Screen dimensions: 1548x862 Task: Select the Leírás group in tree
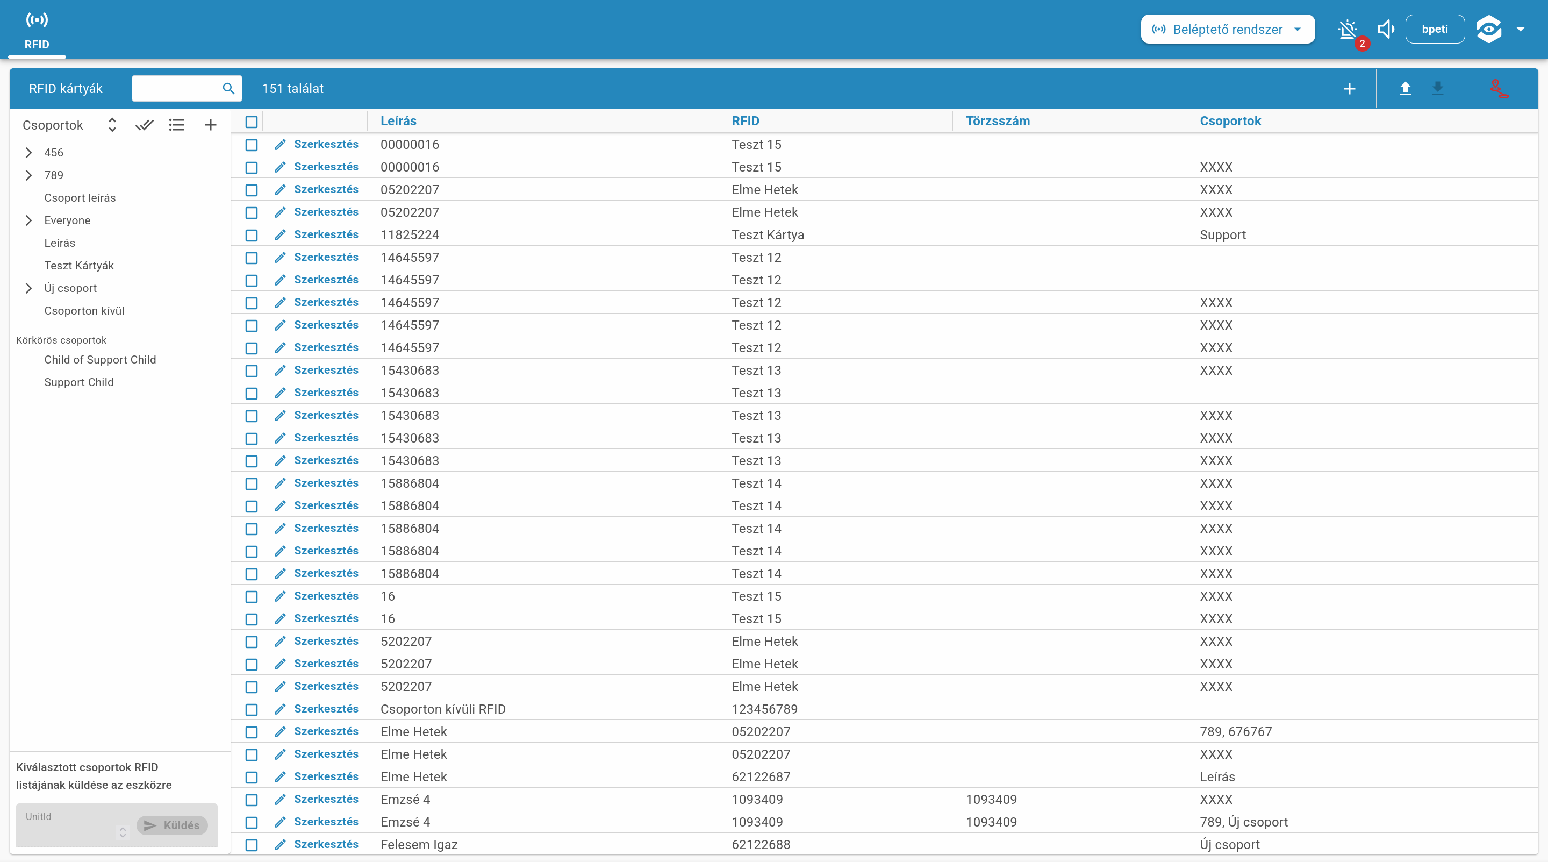[60, 243]
